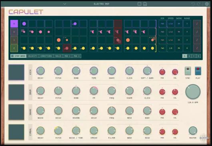
Task: Open the kick track DIR direction selector
Action: point(162,24)
